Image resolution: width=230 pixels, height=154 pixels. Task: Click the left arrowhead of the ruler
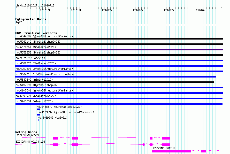pyautogui.click(x=16, y=8)
